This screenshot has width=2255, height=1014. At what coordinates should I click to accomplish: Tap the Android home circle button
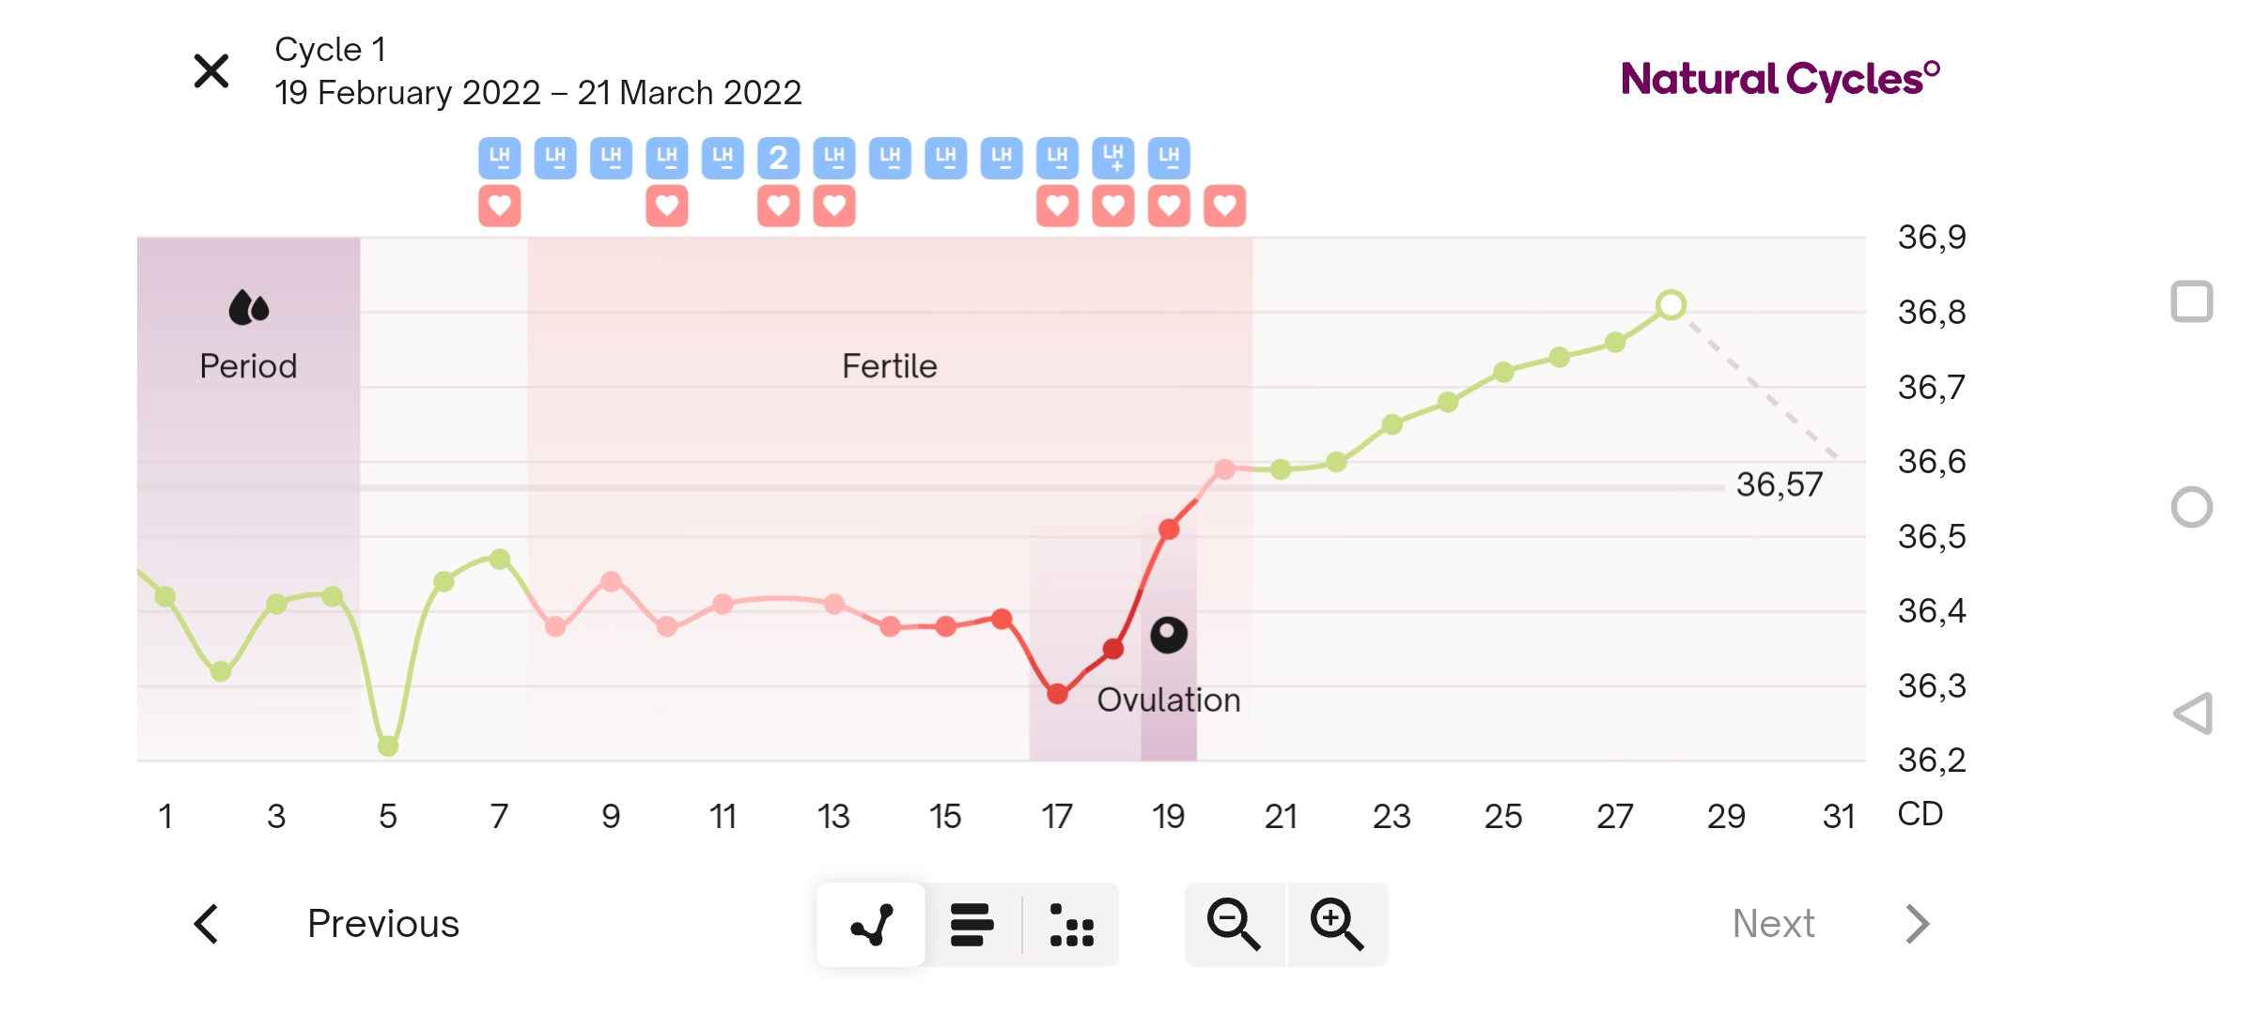(x=2192, y=507)
